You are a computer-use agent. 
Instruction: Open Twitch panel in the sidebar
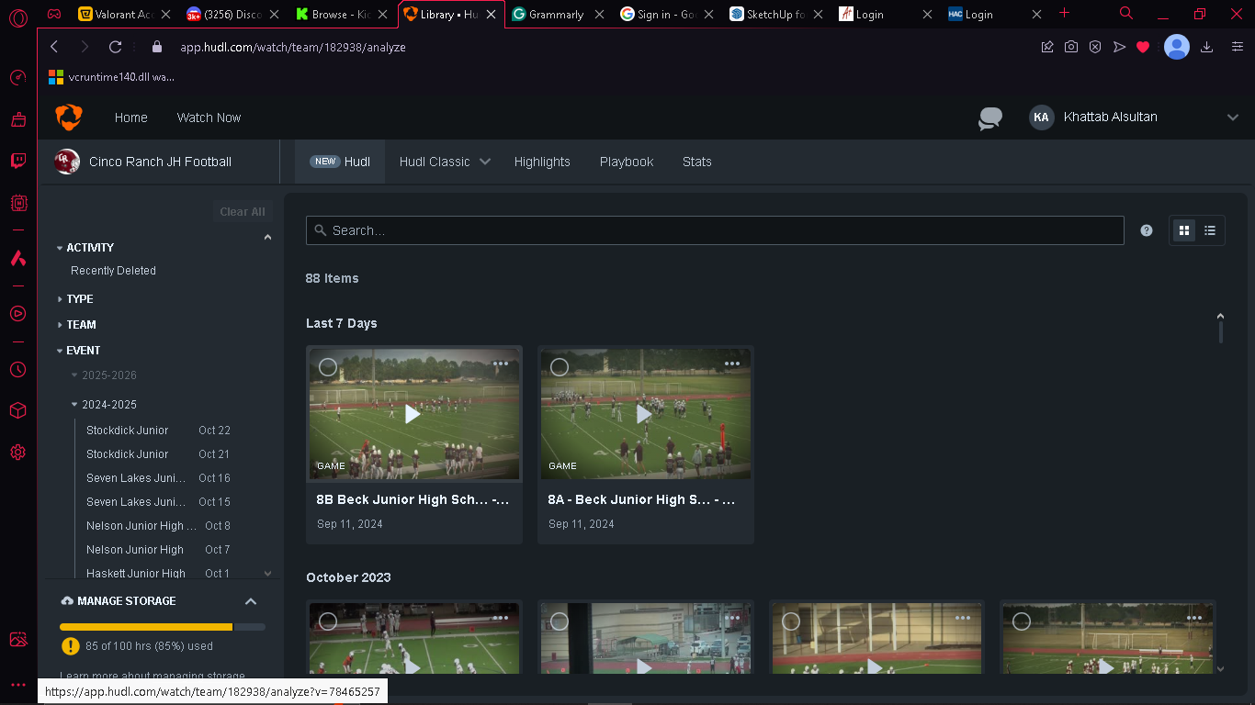pyautogui.click(x=18, y=161)
